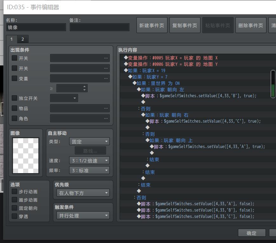
Task: Click the event 图像 transparent thumbnail
Action: [x=26, y=156]
